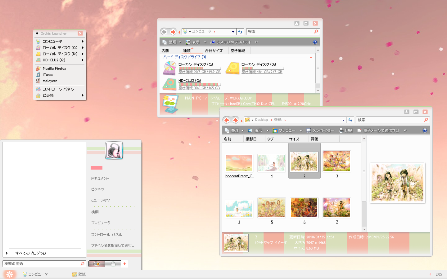Sort by the 撮影日 column
Screen dimensions: 447x279
click(254, 139)
